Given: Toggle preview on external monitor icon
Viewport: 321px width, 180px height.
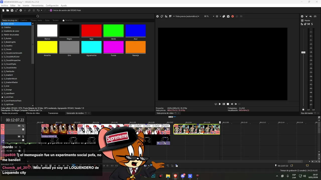Looking at the screenshot, I should pos(162,16).
